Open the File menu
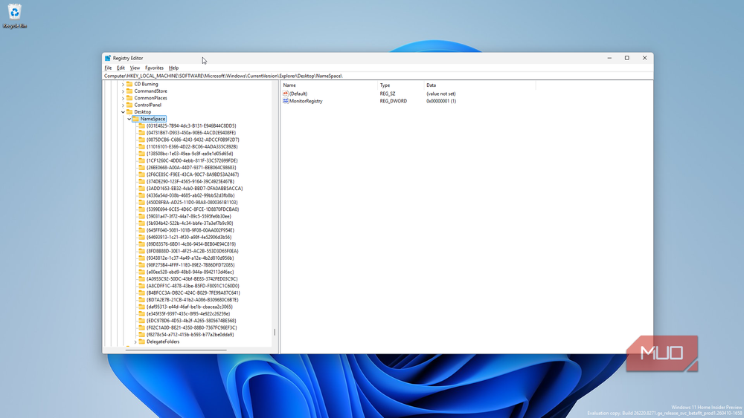The width and height of the screenshot is (744, 418). (x=108, y=68)
